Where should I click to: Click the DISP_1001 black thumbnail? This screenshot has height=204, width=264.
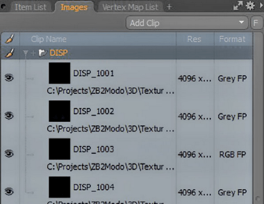point(59,73)
